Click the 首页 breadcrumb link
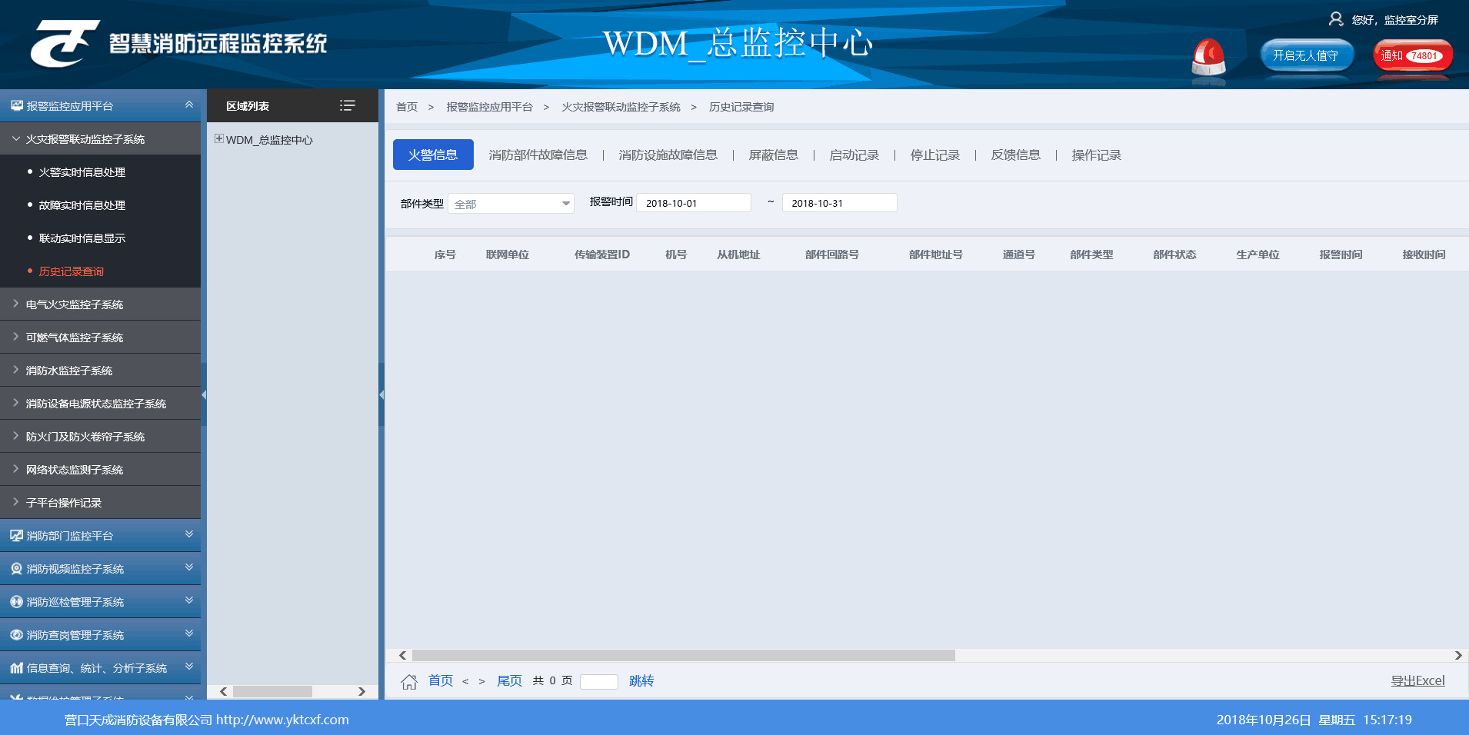The width and height of the screenshot is (1469, 735). pyautogui.click(x=407, y=107)
